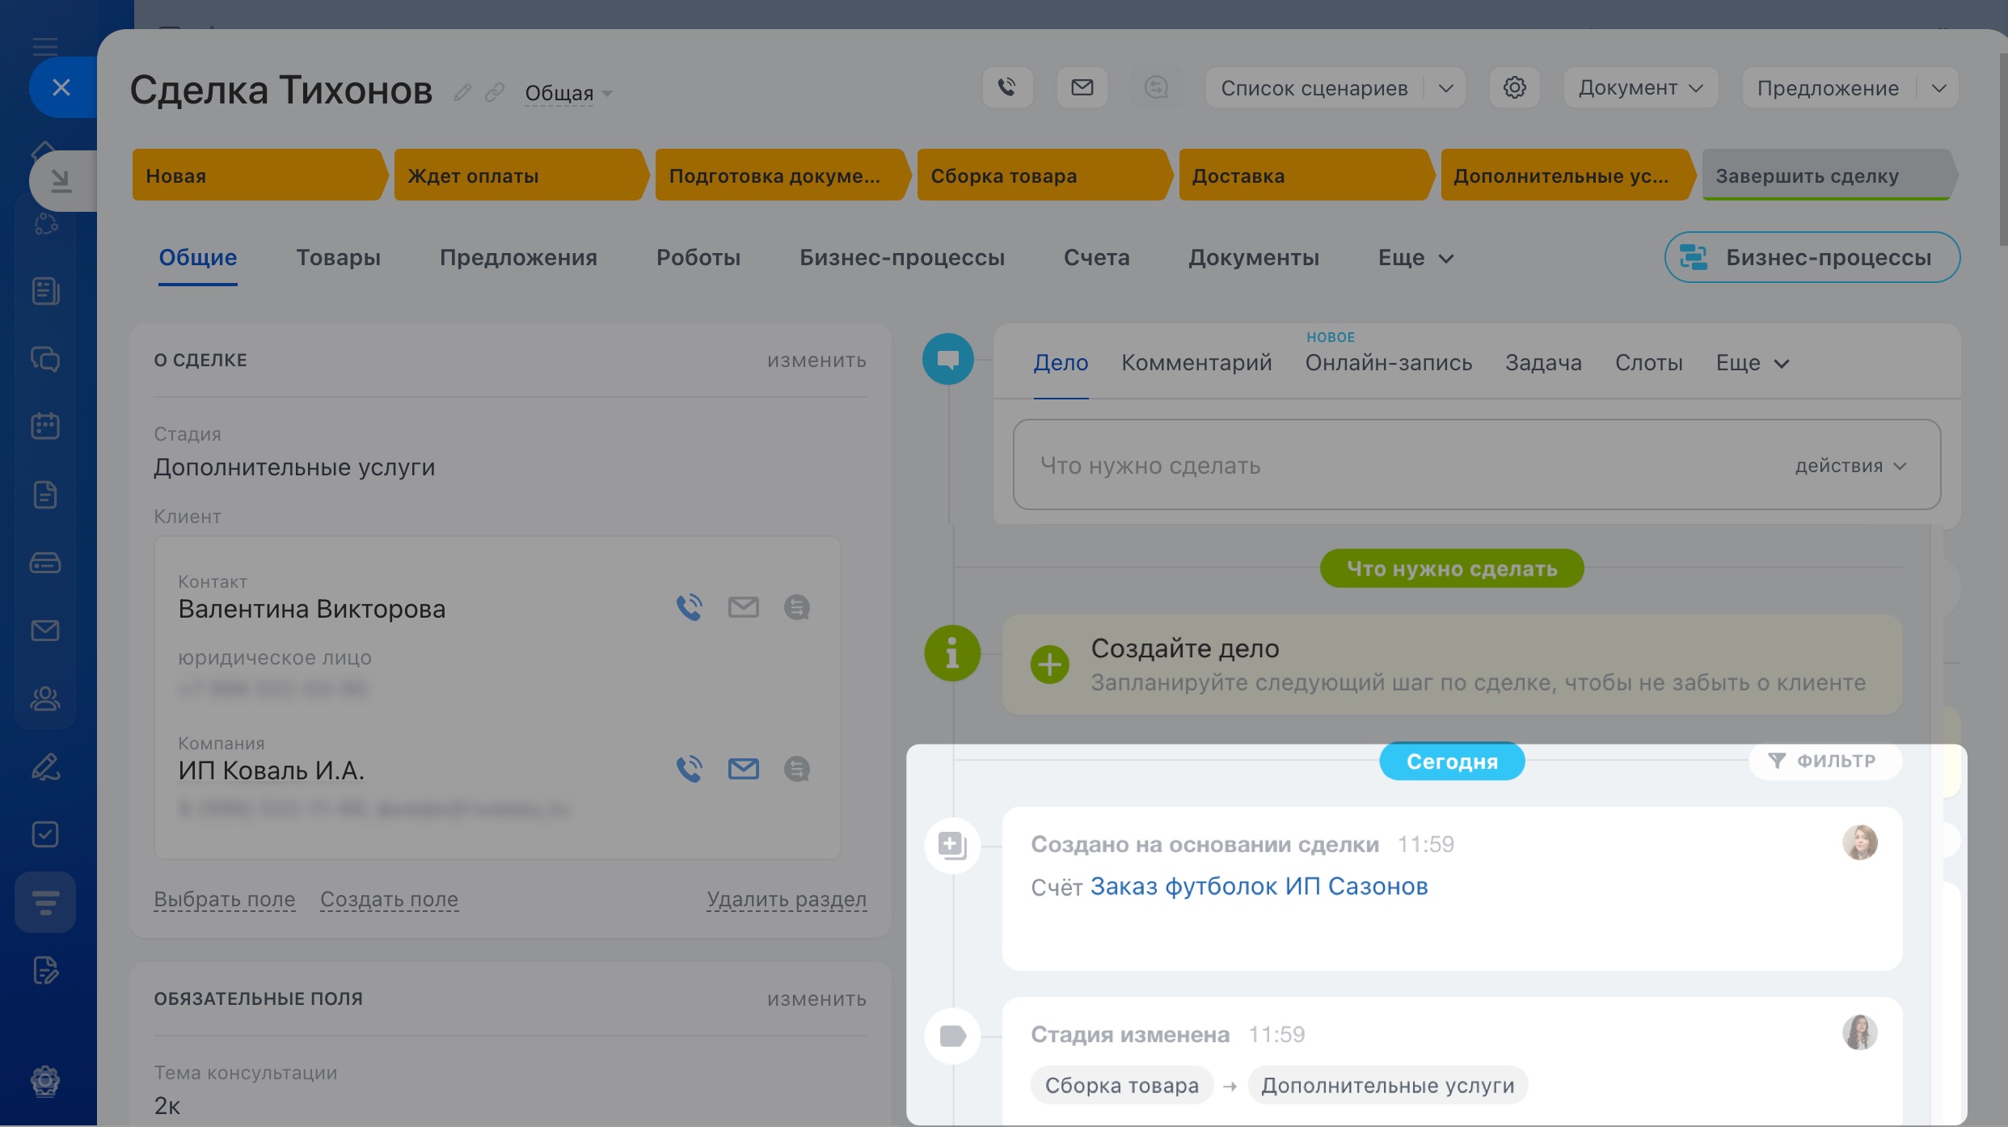Select the Доставка stage in the progress bar
Screen dimensions: 2008x1127
pyautogui.click(x=1301, y=175)
